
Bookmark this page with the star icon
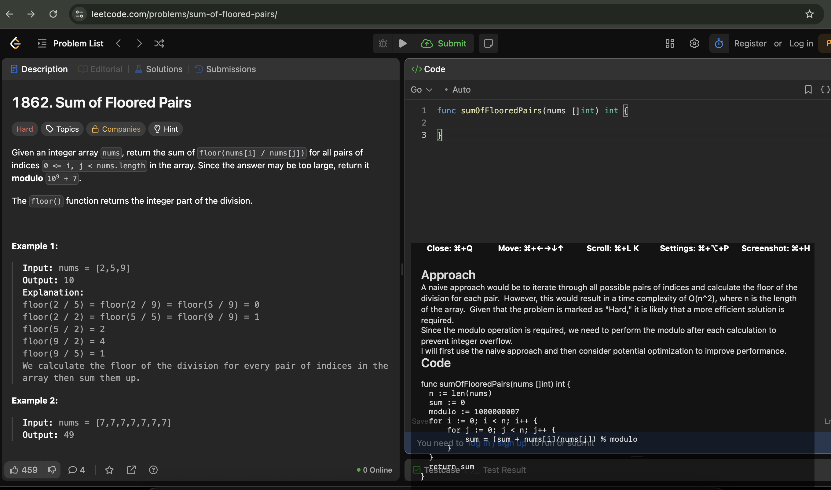809,14
